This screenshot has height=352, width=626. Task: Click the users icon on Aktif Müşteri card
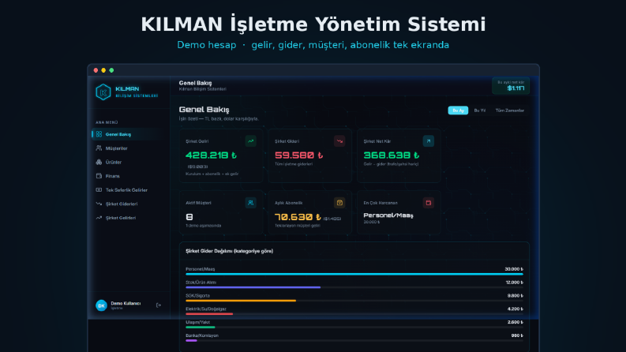(251, 203)
